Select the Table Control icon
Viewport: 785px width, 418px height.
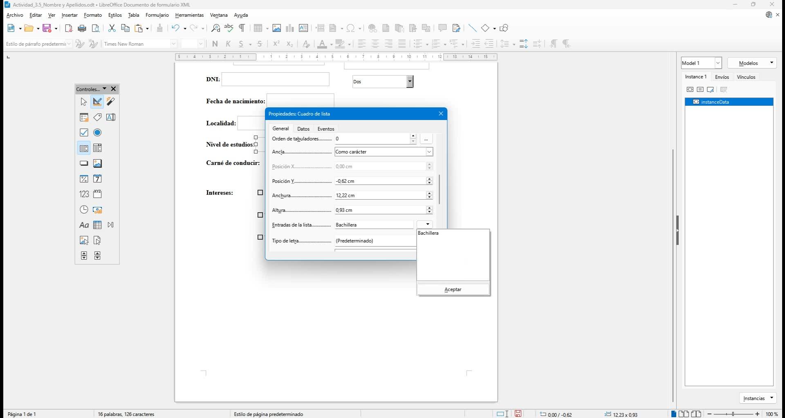point(97,225)
